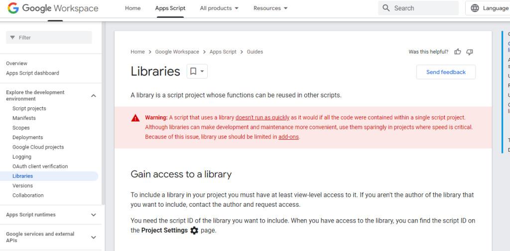
Task: Open Google Cloud projects in sidebar
Action: point(38,147)
